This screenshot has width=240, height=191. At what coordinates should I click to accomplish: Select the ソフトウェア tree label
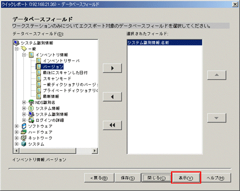(x=40, y=126)
